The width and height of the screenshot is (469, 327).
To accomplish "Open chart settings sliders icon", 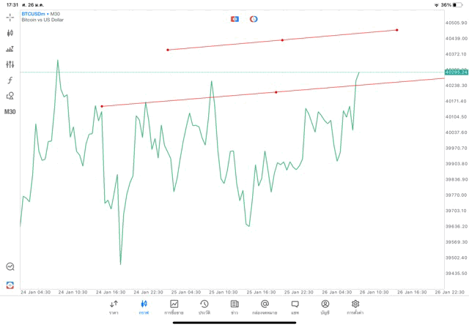I will [x=10, y=64].
